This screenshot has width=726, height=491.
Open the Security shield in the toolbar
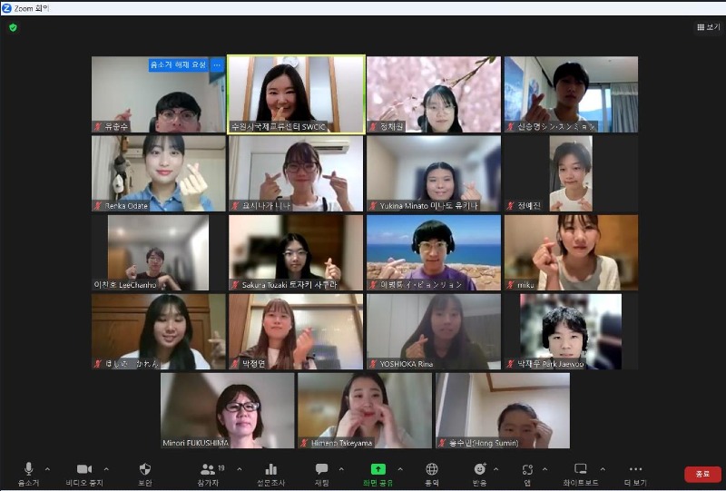click(x=145, y=468)
